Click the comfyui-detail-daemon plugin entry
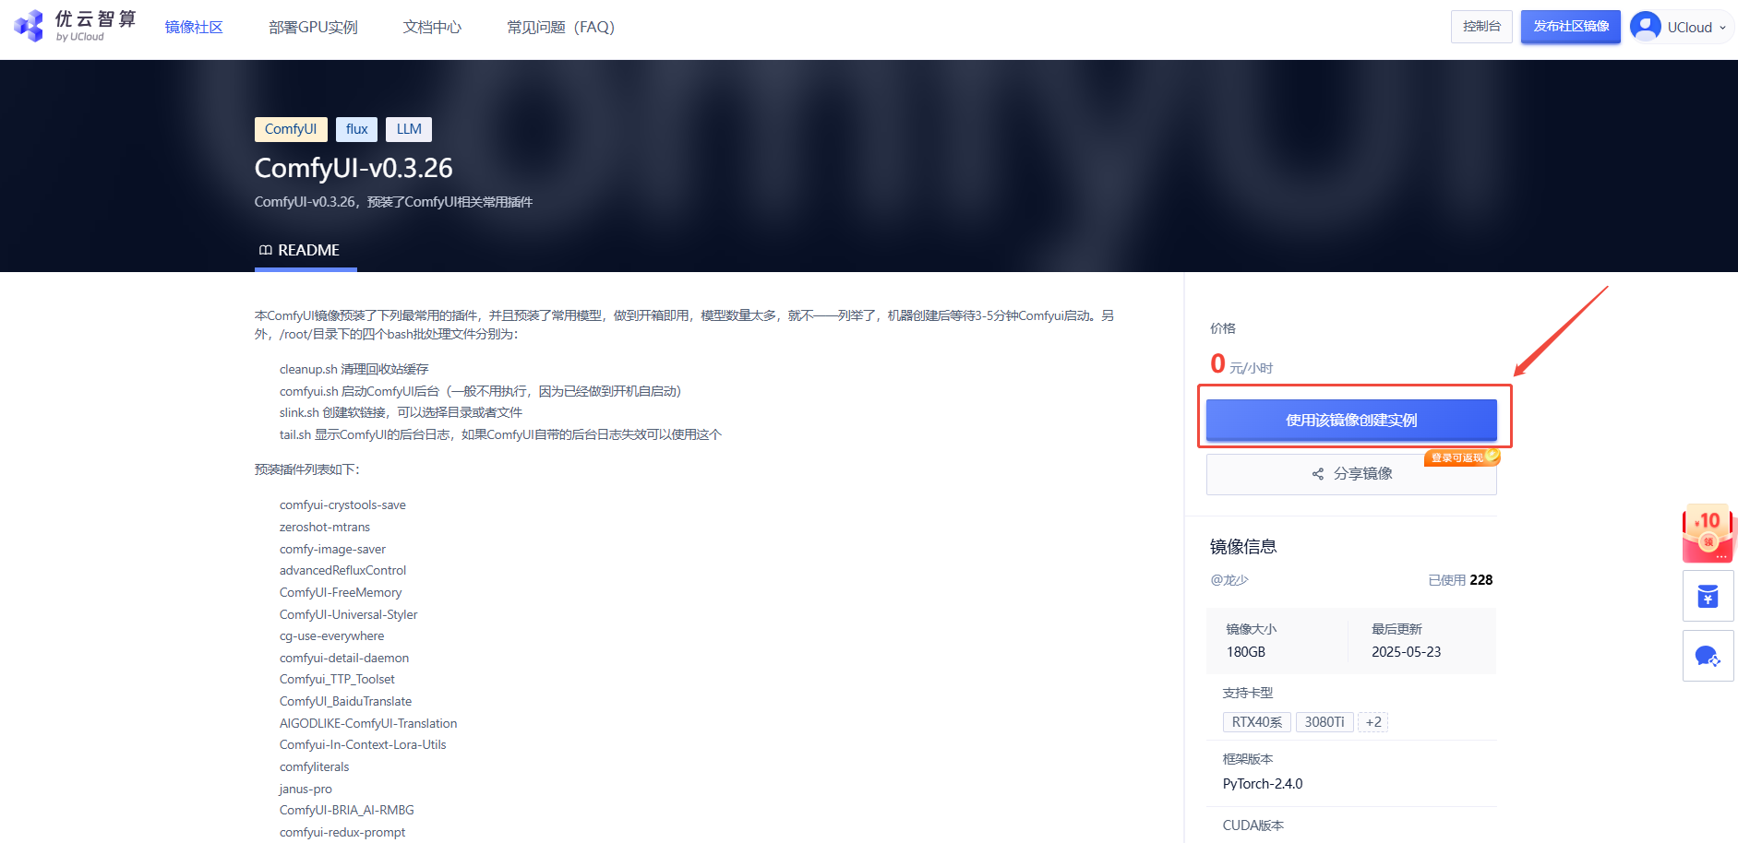 click(344, 659)
